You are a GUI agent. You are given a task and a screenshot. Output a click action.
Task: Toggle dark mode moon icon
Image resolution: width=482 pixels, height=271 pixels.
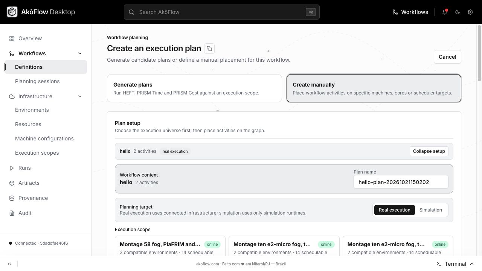coord(458,12)
